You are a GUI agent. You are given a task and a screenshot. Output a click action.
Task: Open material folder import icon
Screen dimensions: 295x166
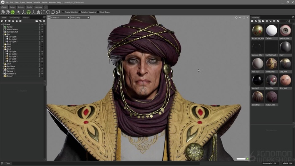coord(263,21)
